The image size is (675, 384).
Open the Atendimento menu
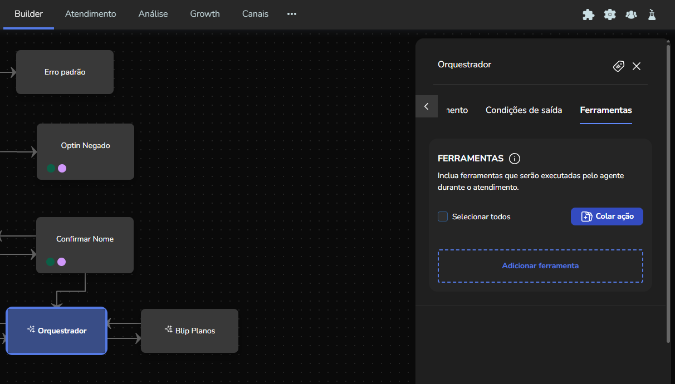(91, 14)
